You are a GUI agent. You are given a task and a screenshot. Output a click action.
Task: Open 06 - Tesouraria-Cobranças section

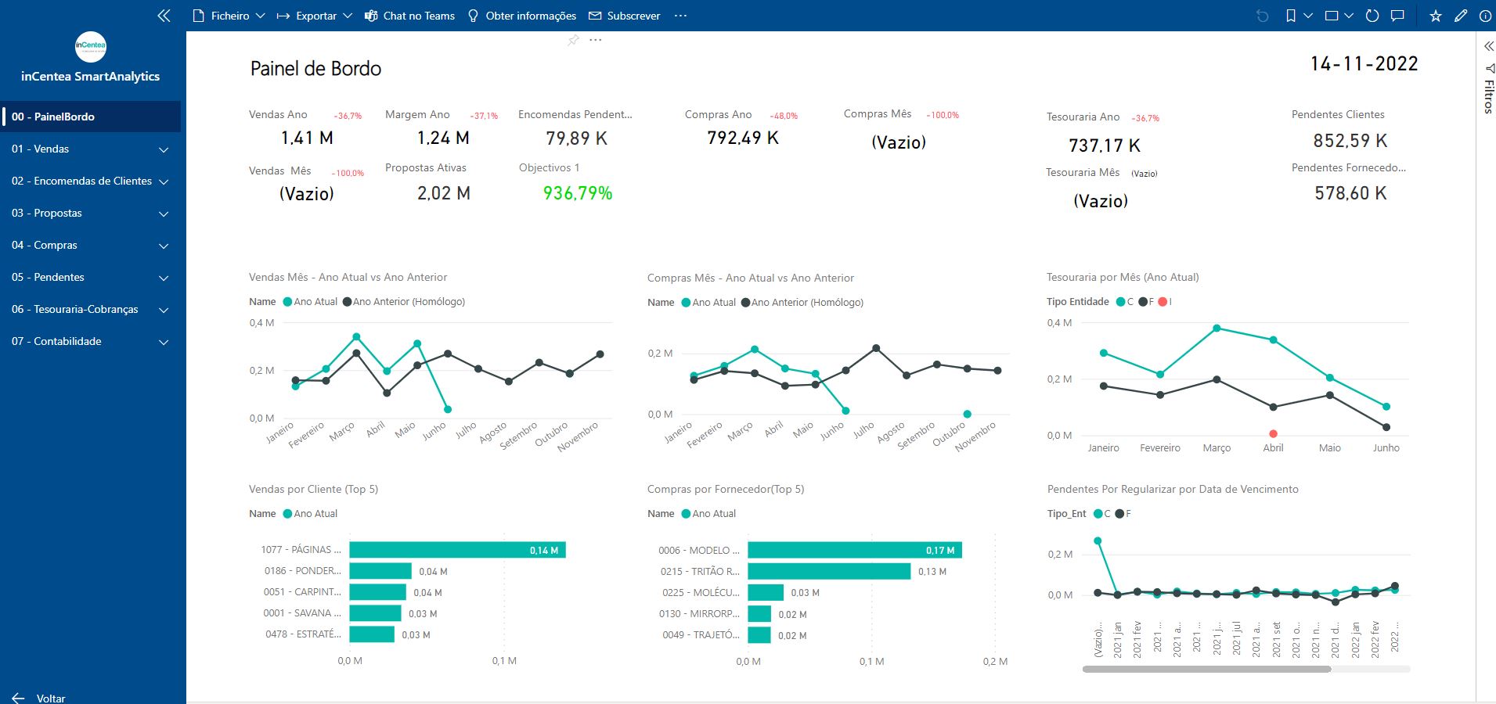[75, 309]
